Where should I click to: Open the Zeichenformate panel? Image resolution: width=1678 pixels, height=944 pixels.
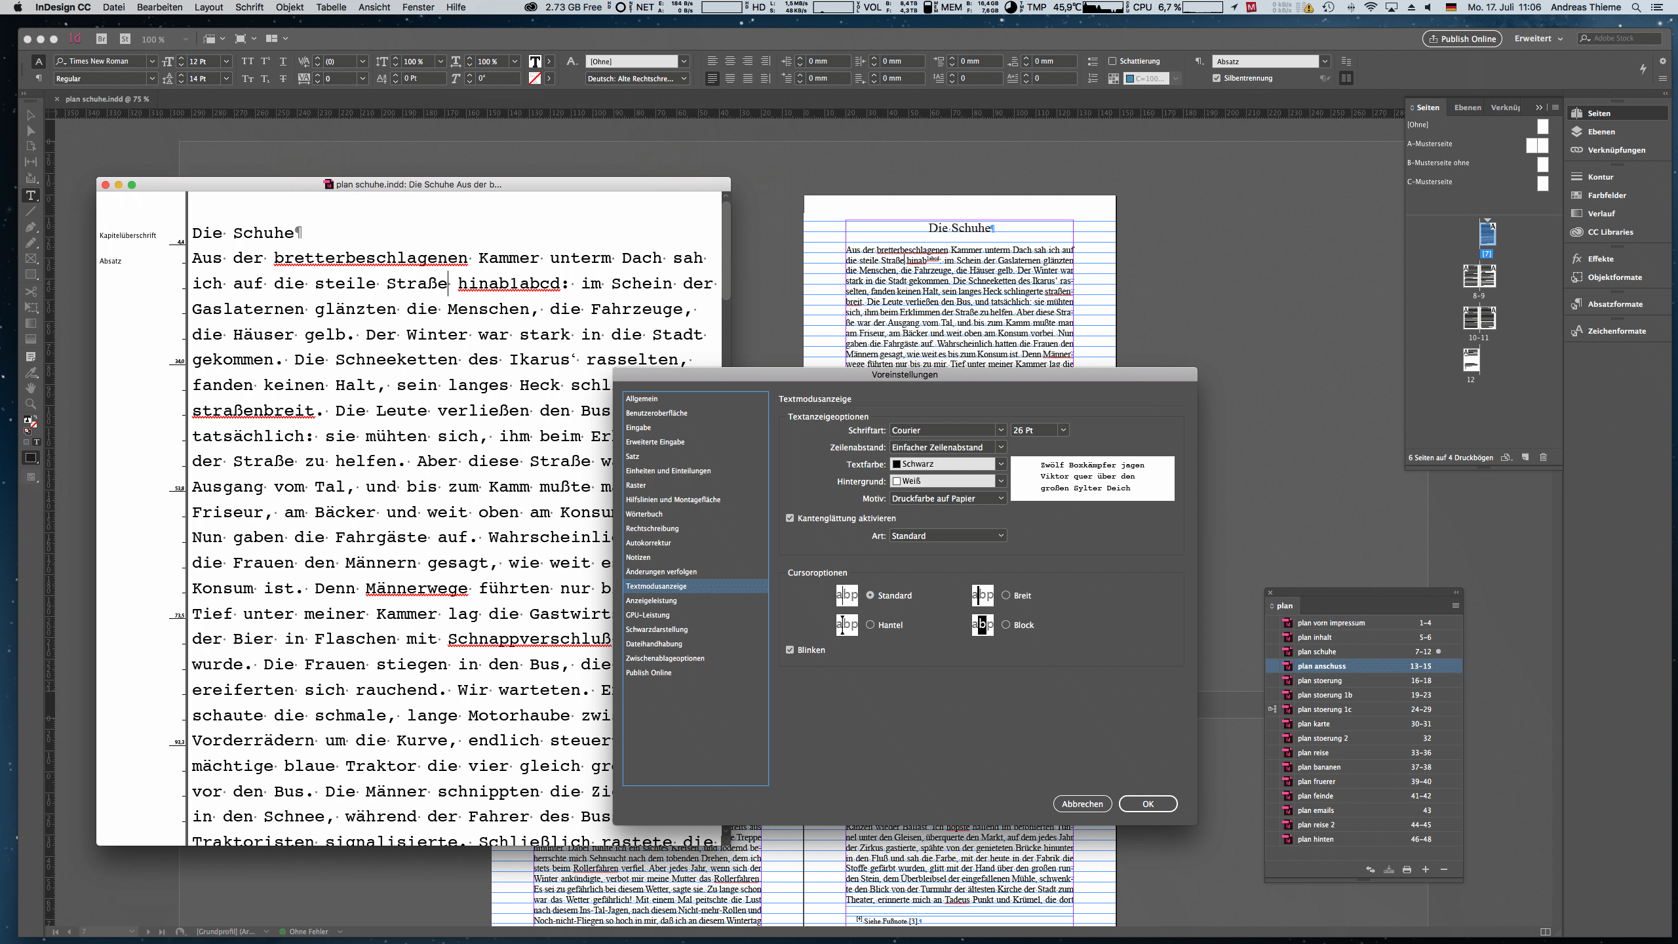(1616, 331)
